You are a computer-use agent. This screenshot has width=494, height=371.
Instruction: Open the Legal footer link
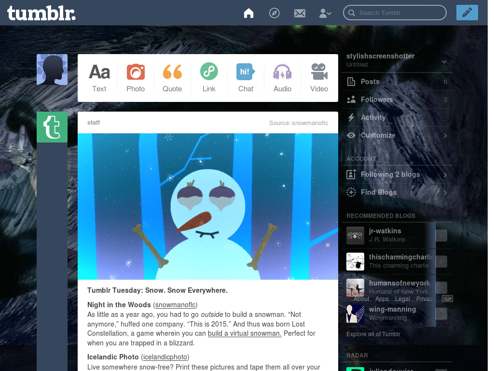(x=402, y=299)
